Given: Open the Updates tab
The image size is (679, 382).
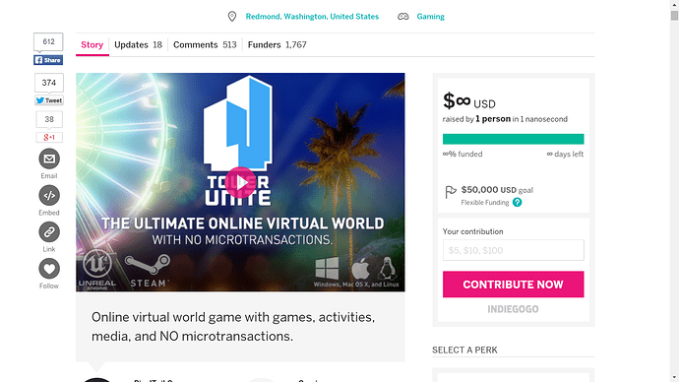Looking at the screenshot, I should (138, 45).
